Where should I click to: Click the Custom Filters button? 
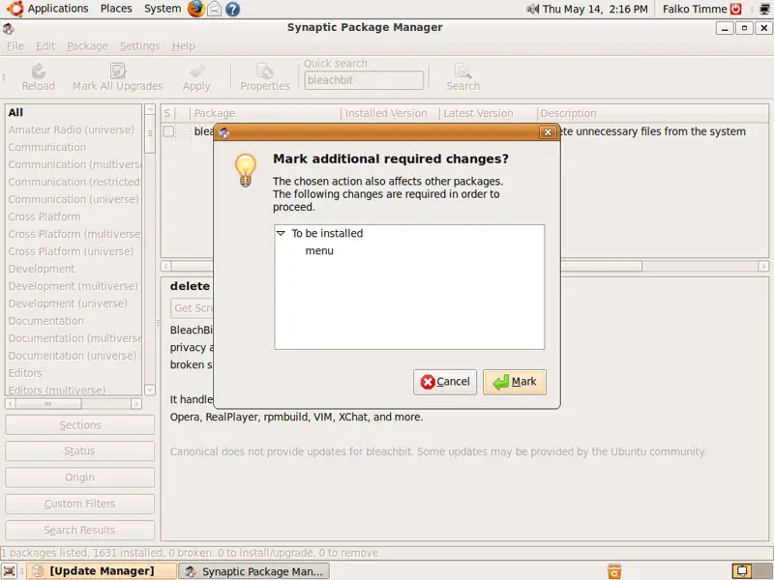[x=79, y=504]
